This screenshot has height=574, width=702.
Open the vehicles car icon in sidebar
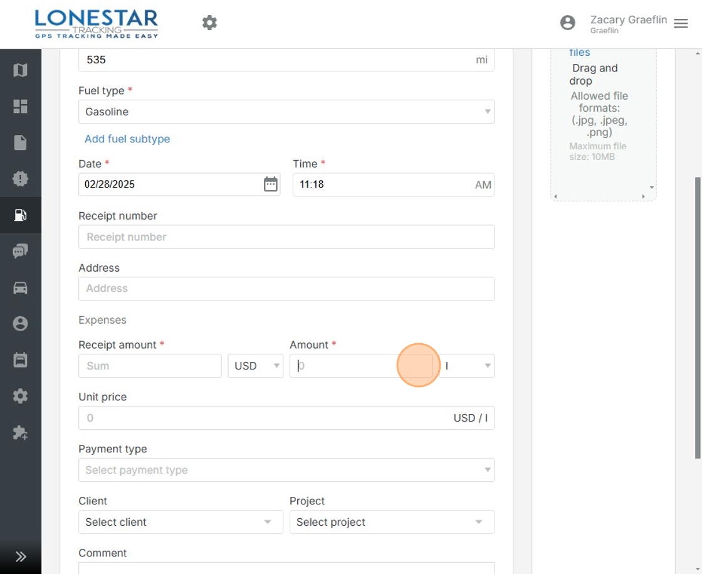coord(20,288)
